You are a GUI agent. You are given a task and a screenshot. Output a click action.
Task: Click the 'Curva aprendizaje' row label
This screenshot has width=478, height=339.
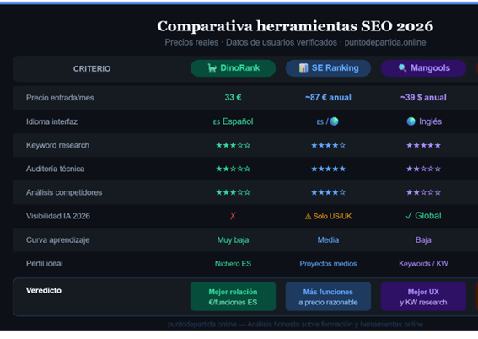[58, 240]
